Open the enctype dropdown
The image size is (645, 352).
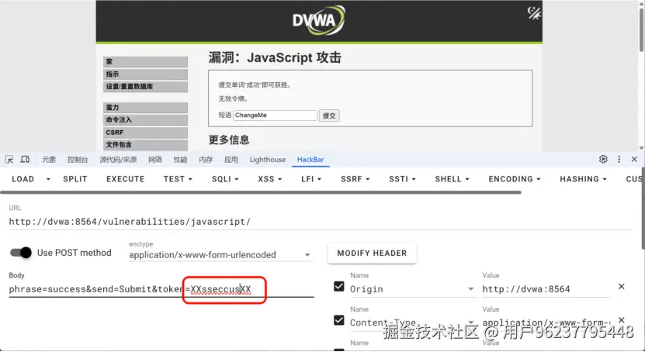click(x=221, y=254)
